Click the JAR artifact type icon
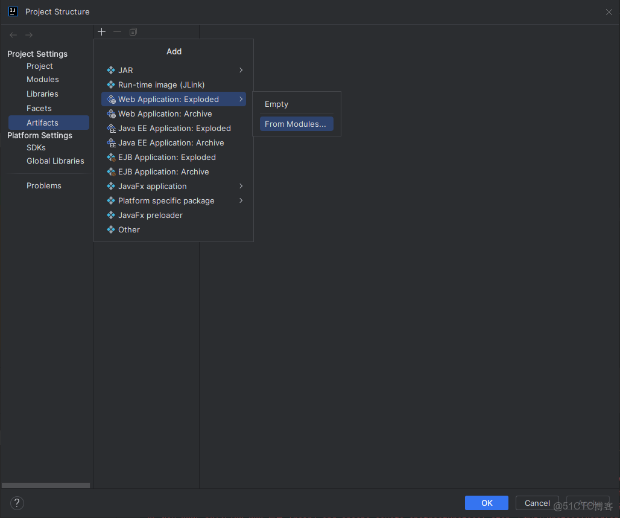Screen dimensions: 620x518 [111, 70]
